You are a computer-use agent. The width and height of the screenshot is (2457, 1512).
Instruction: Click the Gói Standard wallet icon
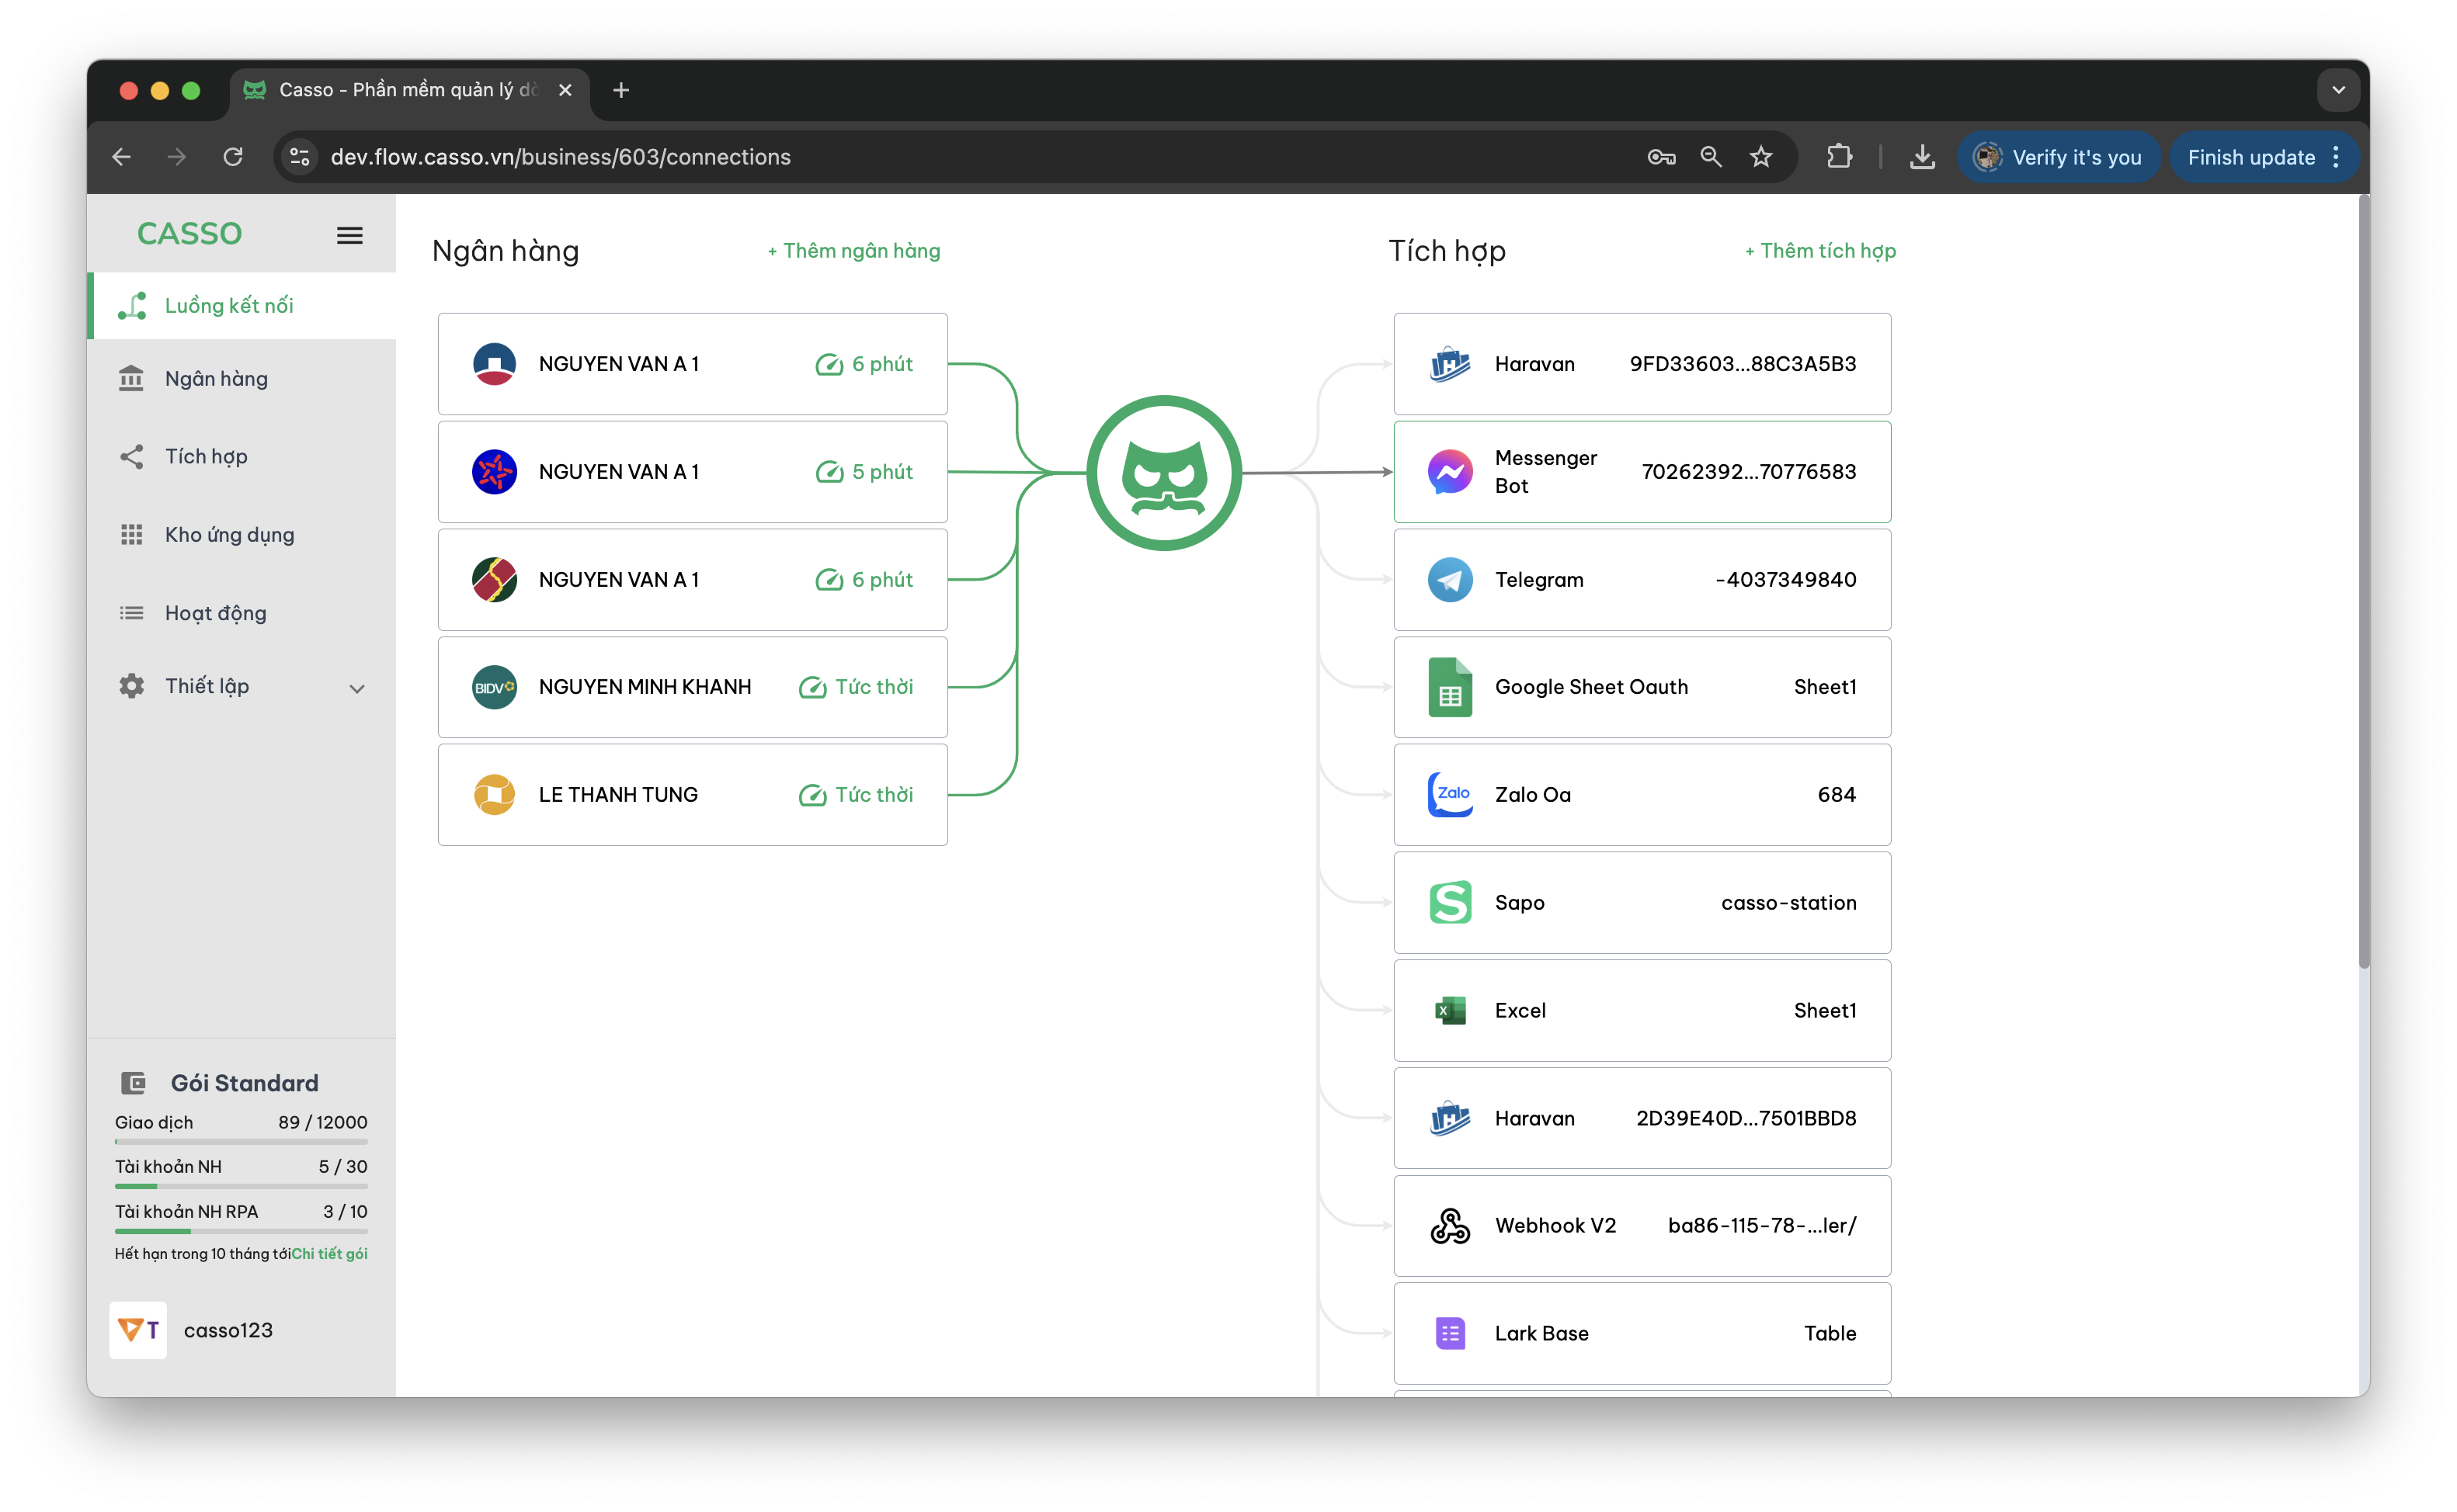(133, 1083)
